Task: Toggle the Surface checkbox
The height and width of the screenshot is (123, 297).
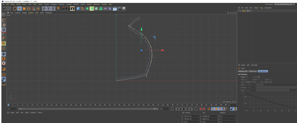Action: 247,80
